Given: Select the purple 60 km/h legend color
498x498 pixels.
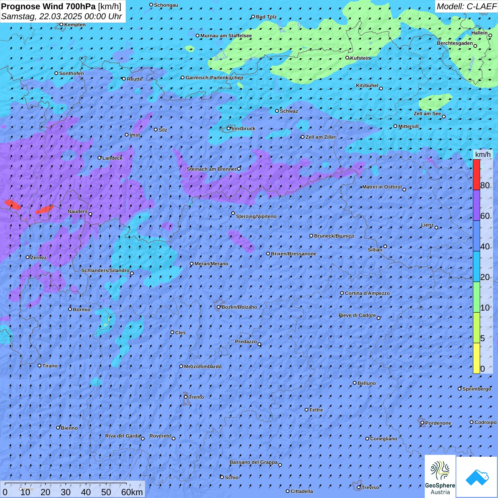Looking at the screenshot, I should (x=476, y=205).
